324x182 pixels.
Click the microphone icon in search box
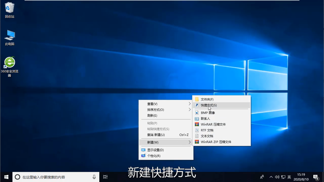click(94, 177)
